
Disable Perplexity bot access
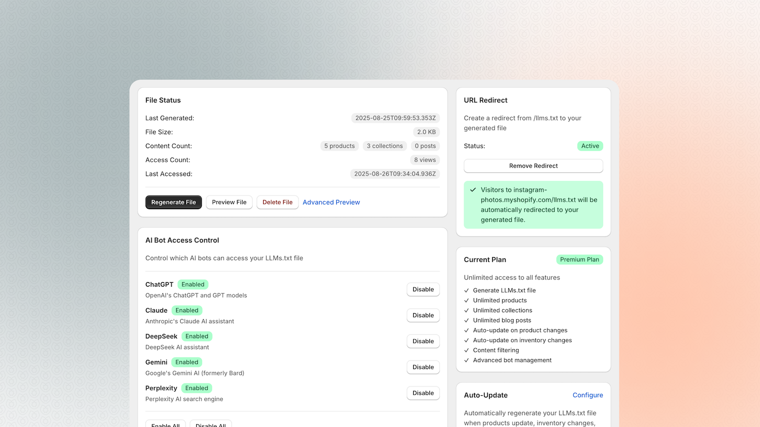423,393
